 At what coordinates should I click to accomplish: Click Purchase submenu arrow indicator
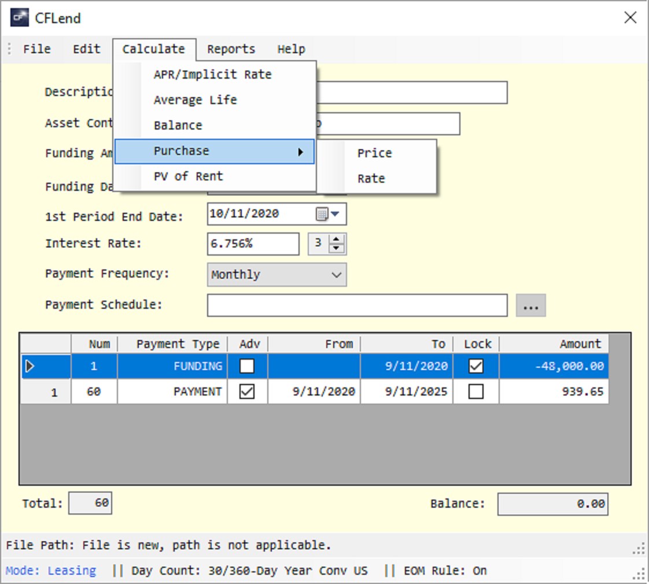(300, 152)
